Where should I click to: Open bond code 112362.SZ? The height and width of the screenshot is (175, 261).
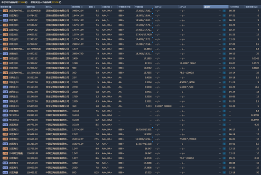[x=32, y=58]
